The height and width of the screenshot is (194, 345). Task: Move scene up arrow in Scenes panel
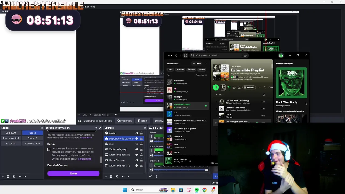pos(20,176)
